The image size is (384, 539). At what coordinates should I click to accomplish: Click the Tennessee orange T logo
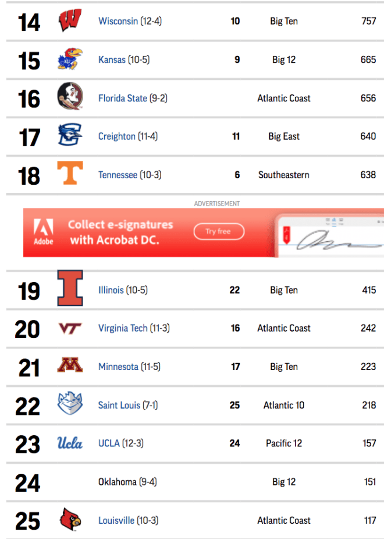(70, 173)
